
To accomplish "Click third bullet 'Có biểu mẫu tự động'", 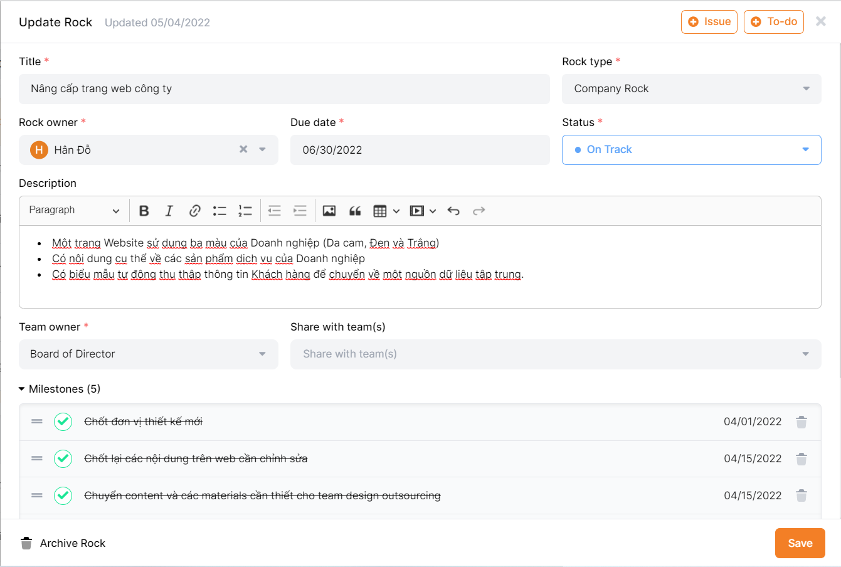I will pyautogui.click(x=288, y=274).
